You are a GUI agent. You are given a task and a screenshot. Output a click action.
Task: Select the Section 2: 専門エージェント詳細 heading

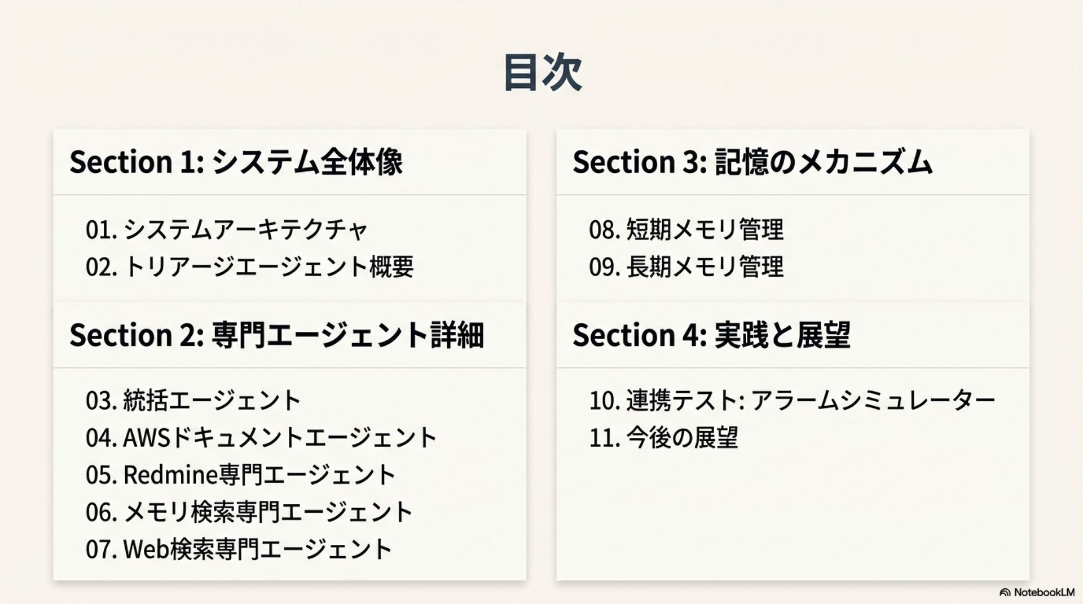point(276,335)
